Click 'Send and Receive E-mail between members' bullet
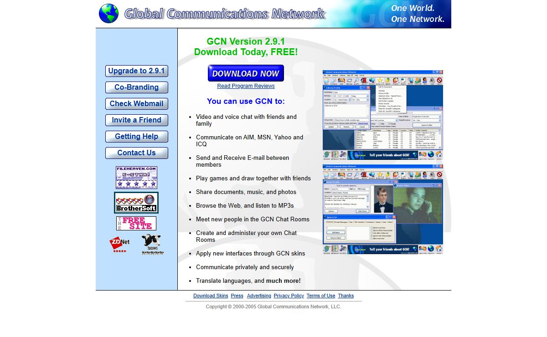Viewport: 547px width, 337px height. 243,161
